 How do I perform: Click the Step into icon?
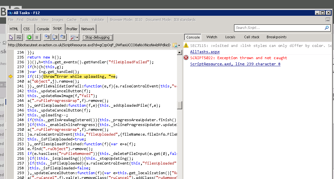tap(47, 37)
